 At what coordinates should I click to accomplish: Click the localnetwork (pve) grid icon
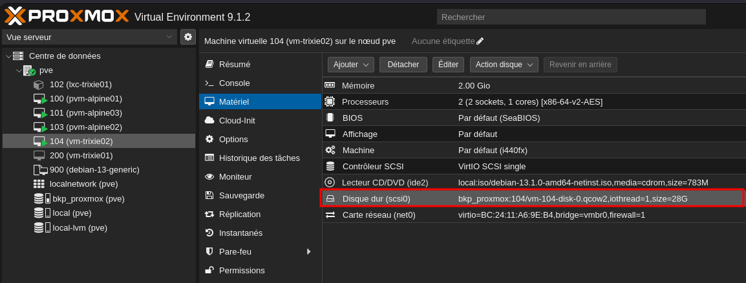click(39, 184)
